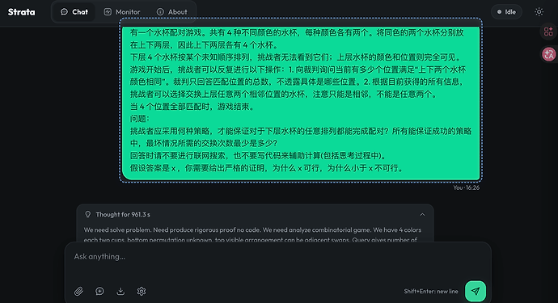This screenshot has height=303, width=558.
Task: Click the Thought for 961.3 s header
Action: 123,214
